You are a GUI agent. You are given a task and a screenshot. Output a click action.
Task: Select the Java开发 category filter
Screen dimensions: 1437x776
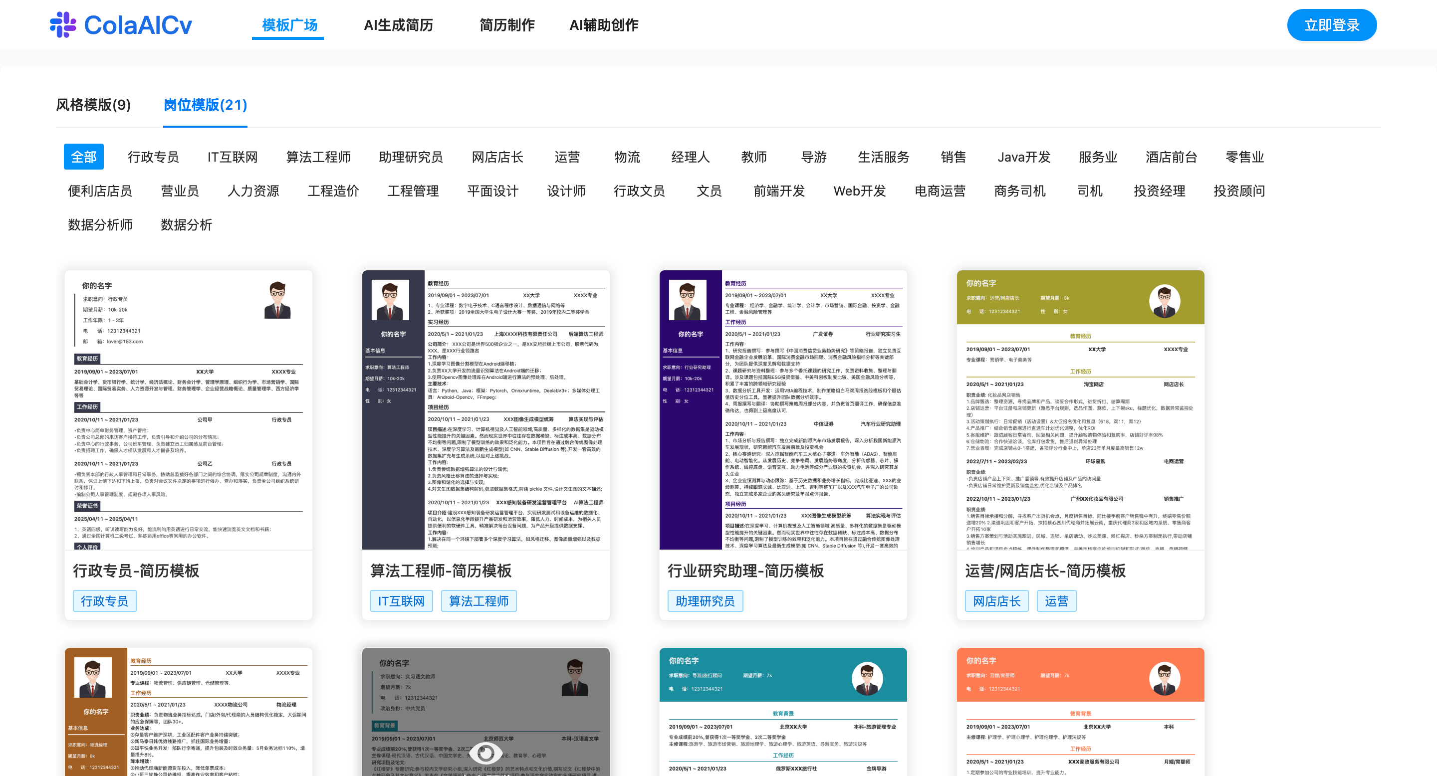(x=1024, y=157)
